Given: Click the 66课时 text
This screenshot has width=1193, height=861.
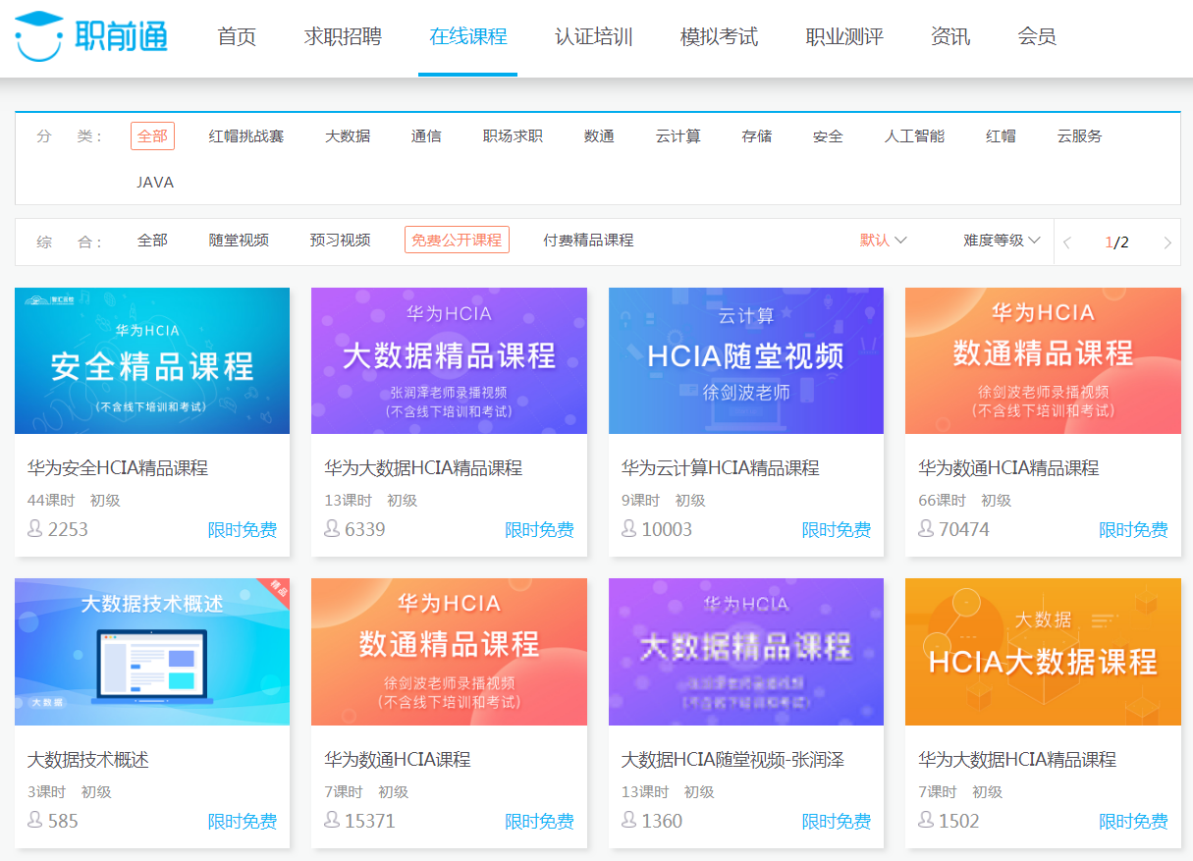Looking at the screenshot, I should point(942,501).
